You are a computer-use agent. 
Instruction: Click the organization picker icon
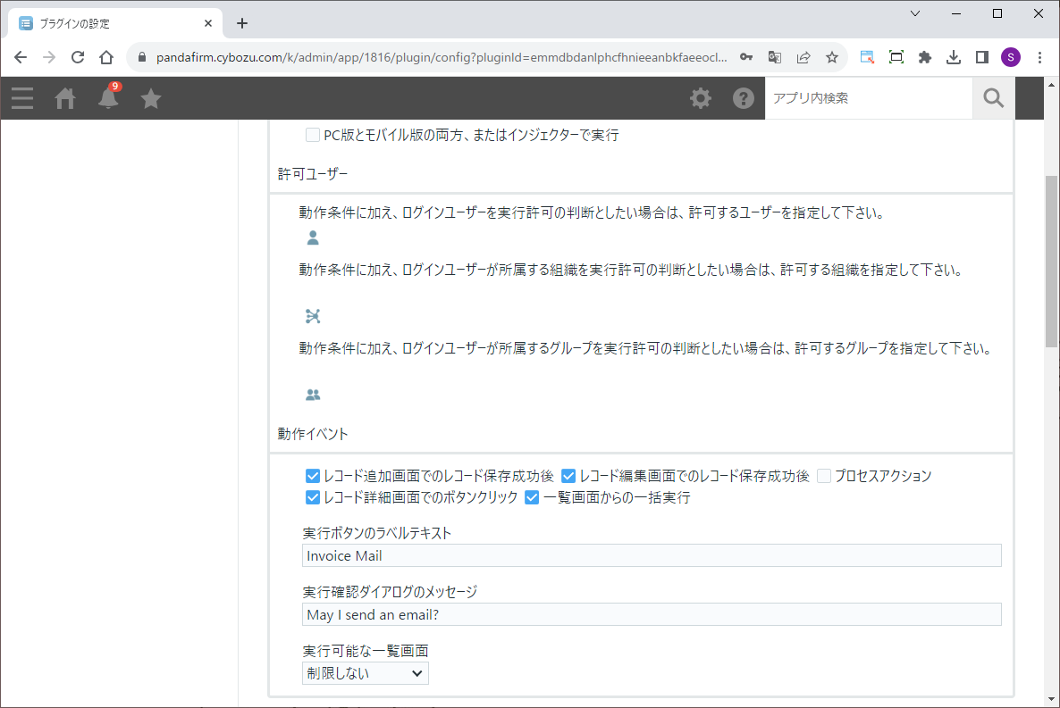pos(313,316)
